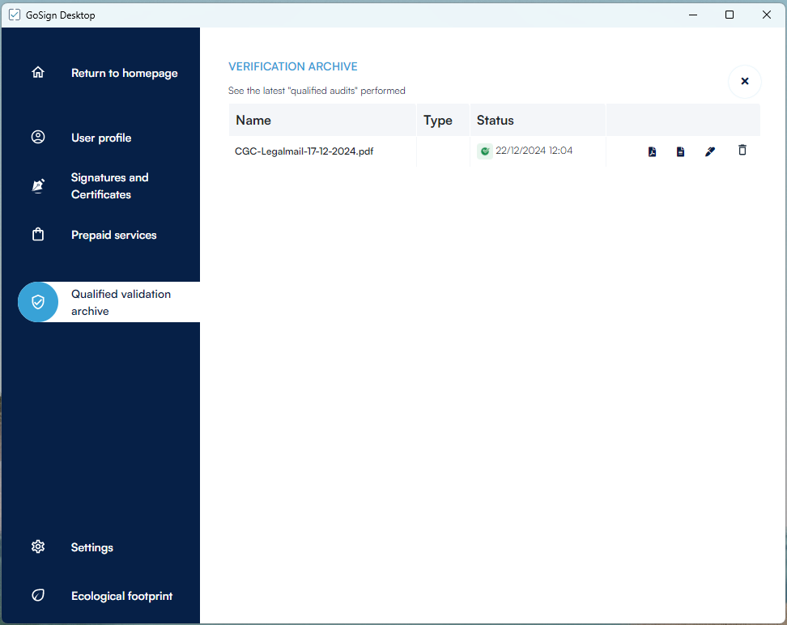The image size is (787, 625).
Task: Close the Verification Archive panel with the X
Action: pyautogui.click(x=745, y=82)
